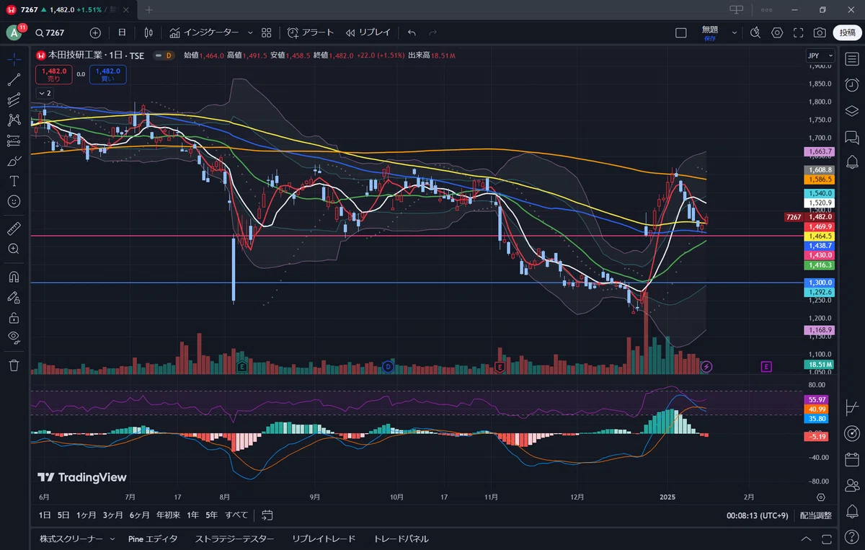Open the calendar panel in right sidebar
The height and width of the screenshot is (550, 865).
pos(851,458)
